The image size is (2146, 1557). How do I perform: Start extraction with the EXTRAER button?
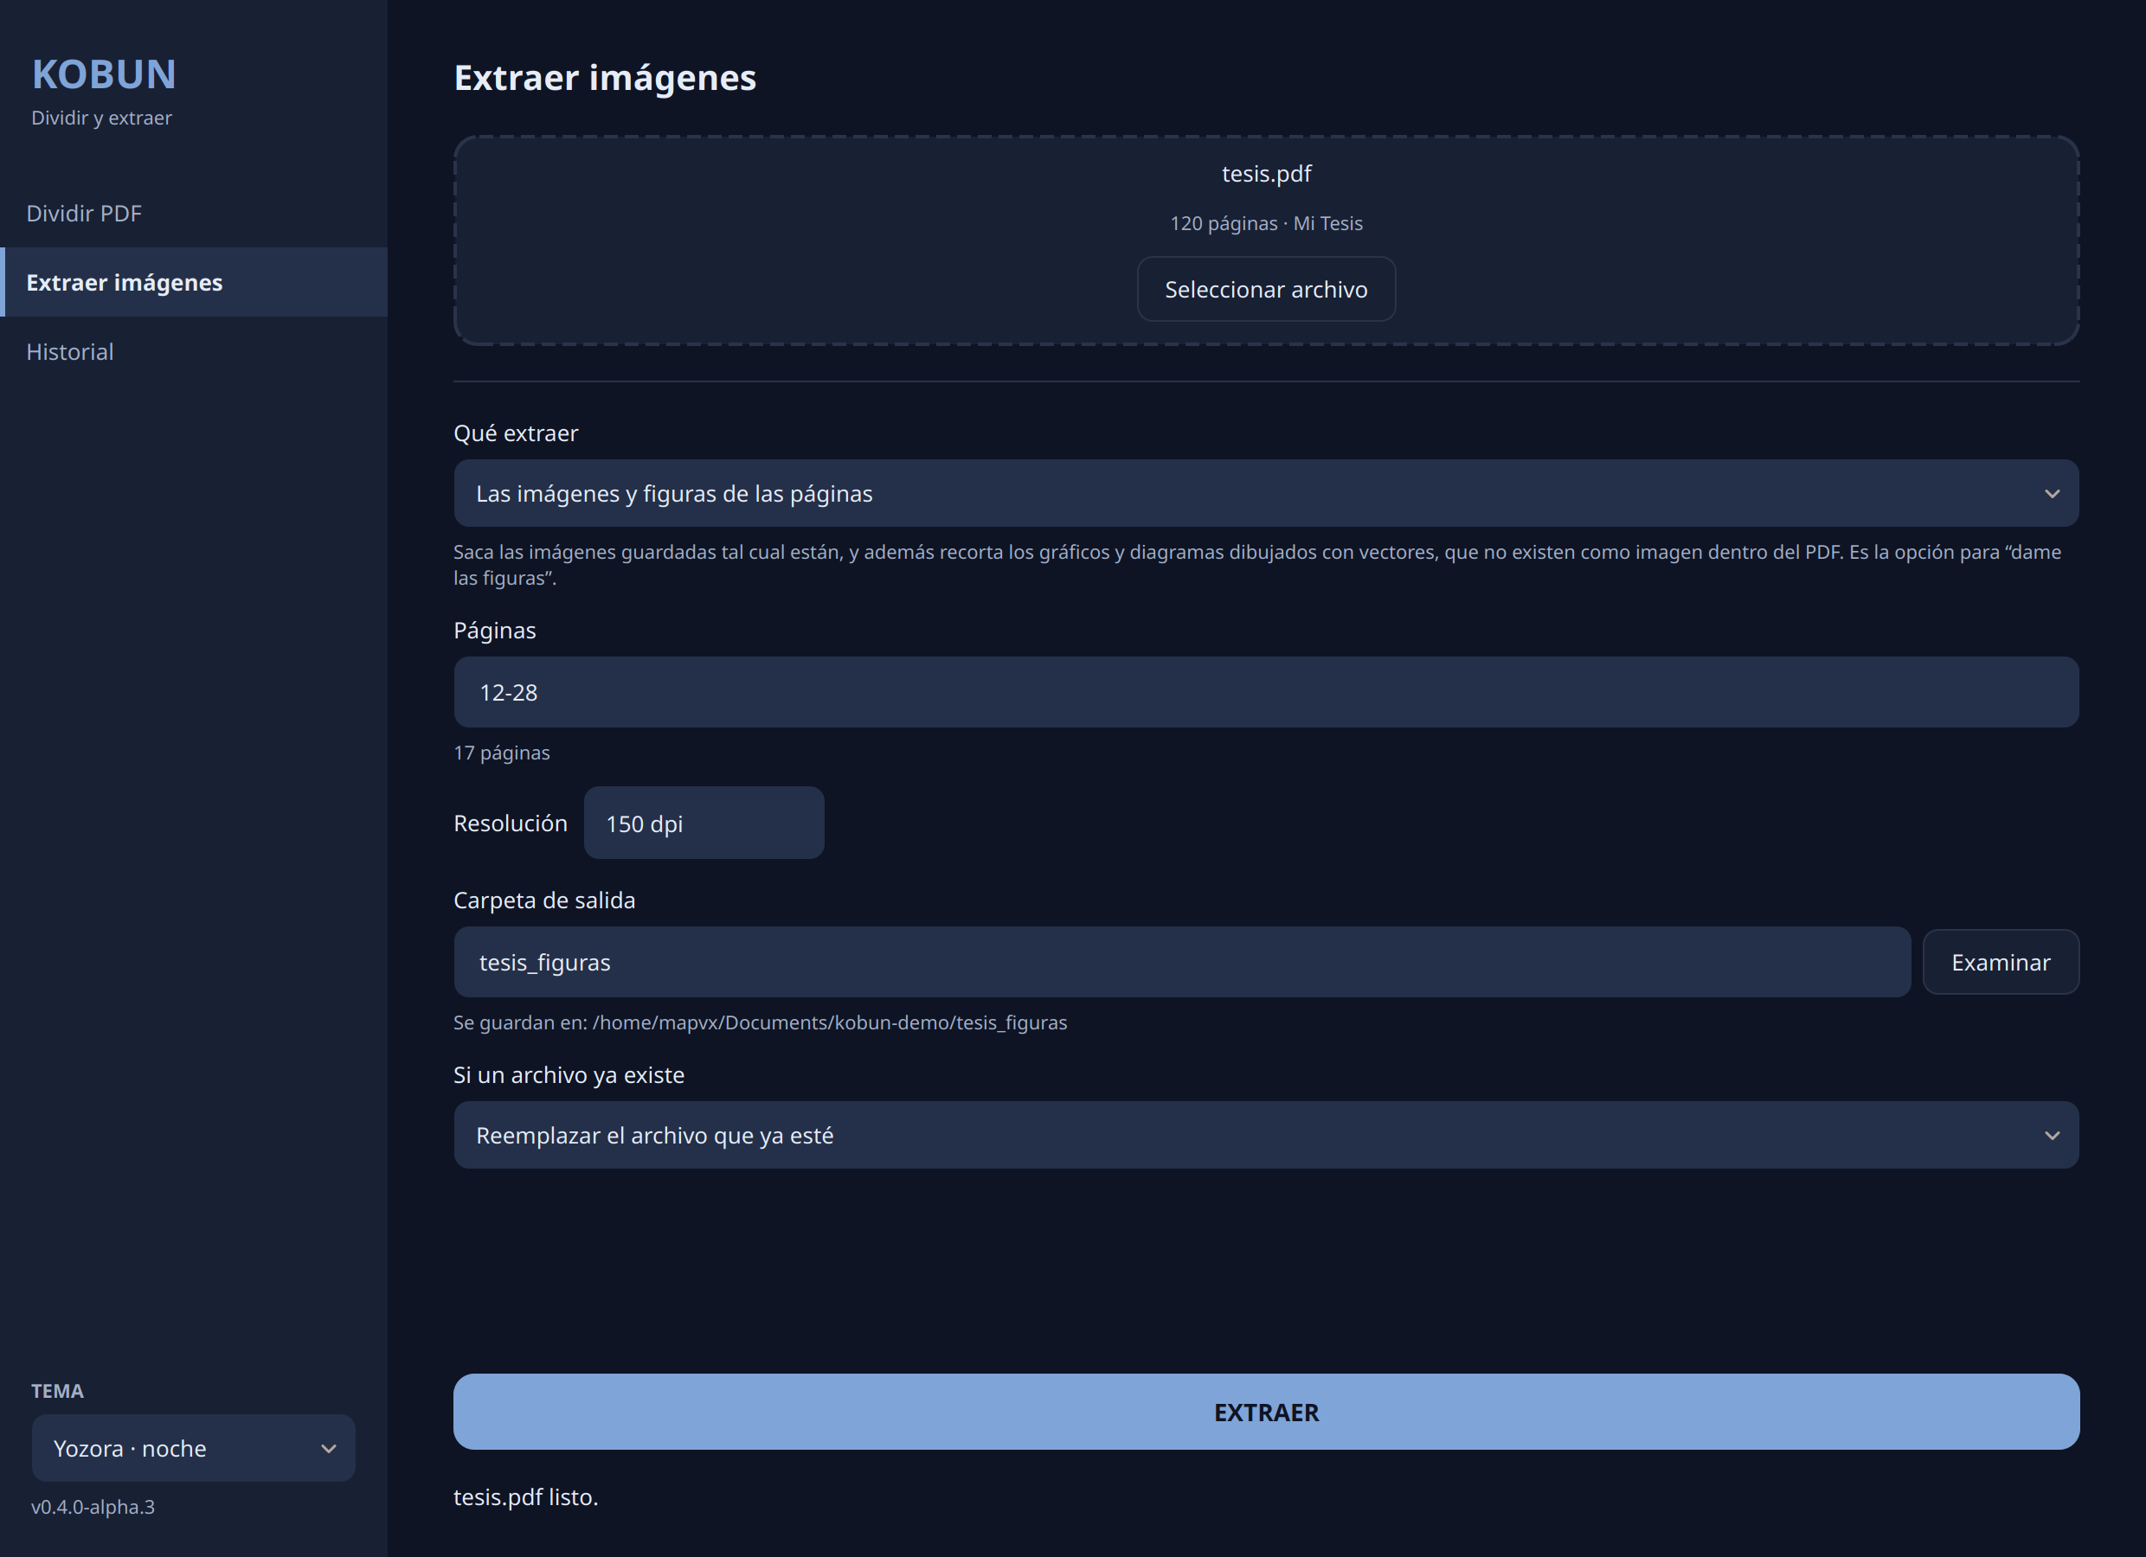pos(1266,1413)
